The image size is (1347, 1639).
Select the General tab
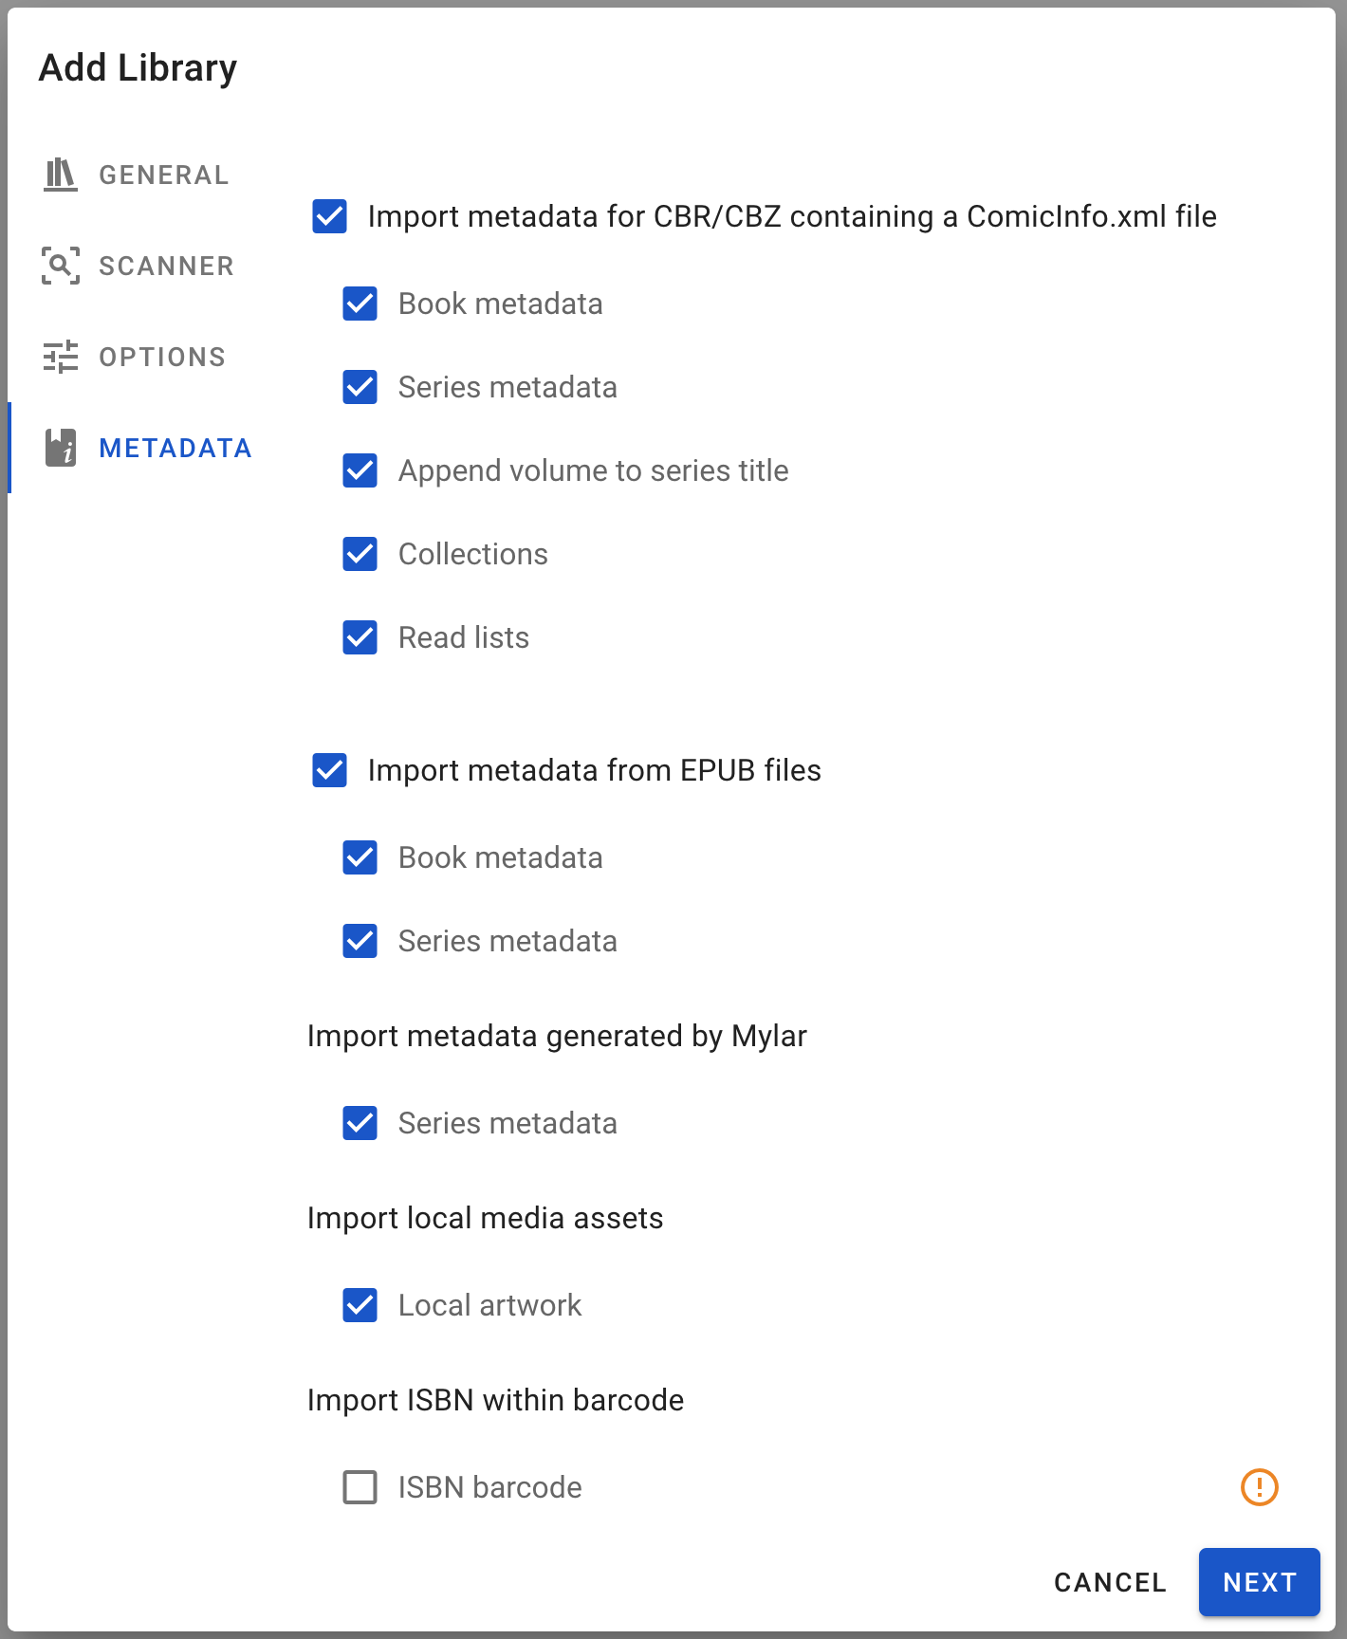(x=164, y=175)
